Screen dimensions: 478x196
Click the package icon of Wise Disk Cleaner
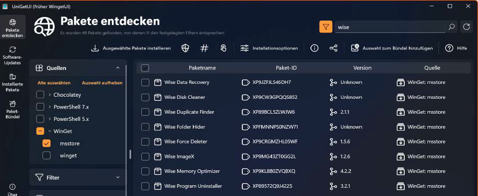(158, 97)
